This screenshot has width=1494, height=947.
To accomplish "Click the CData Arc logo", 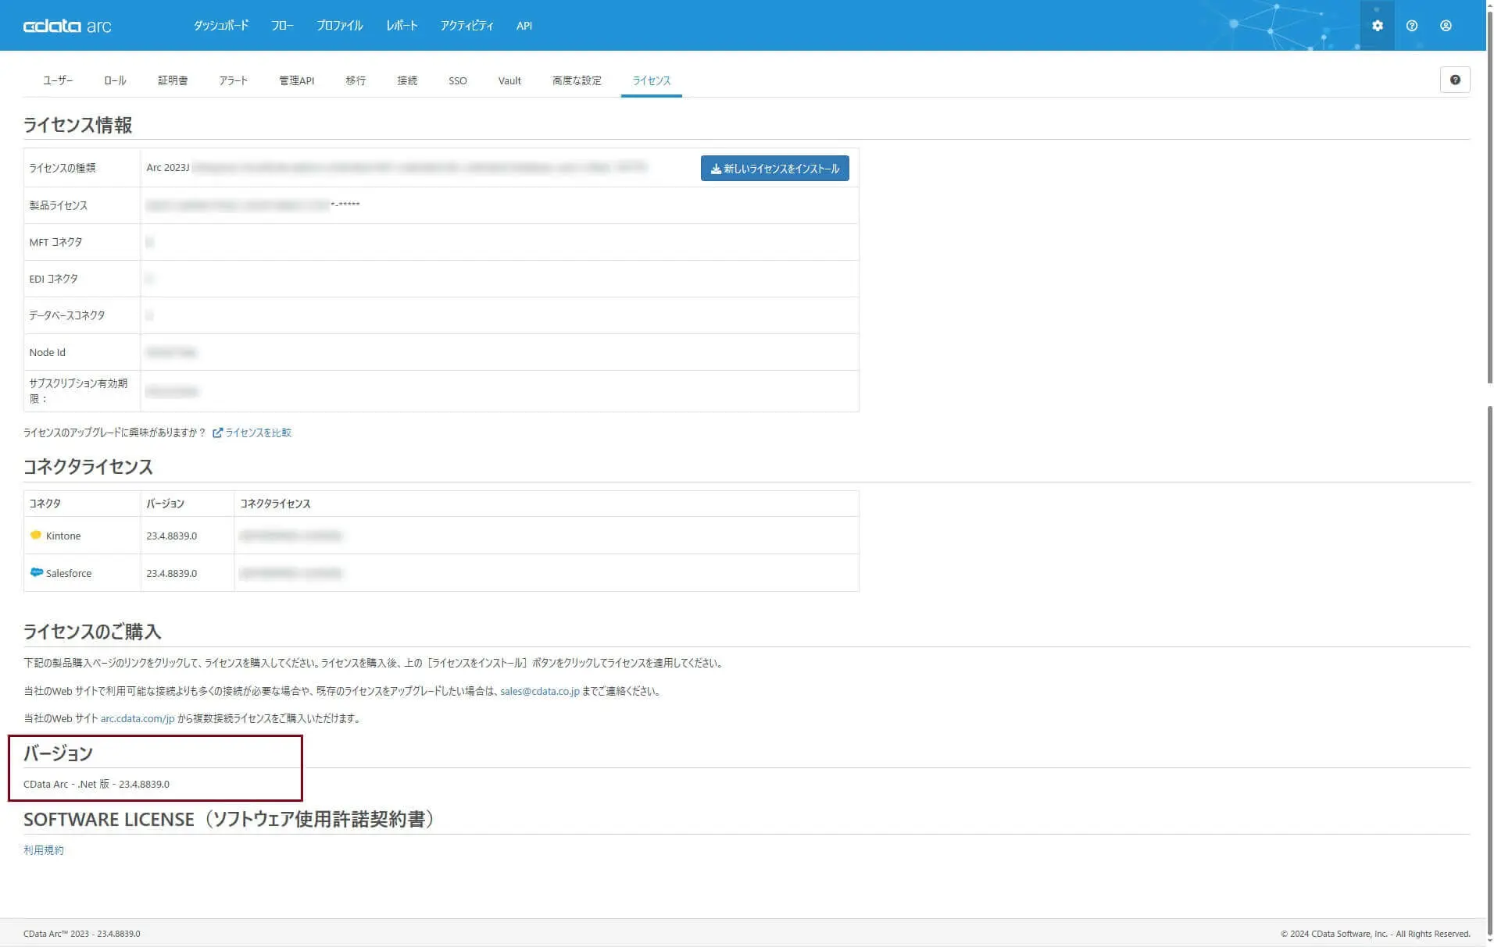I will (67, 26).
